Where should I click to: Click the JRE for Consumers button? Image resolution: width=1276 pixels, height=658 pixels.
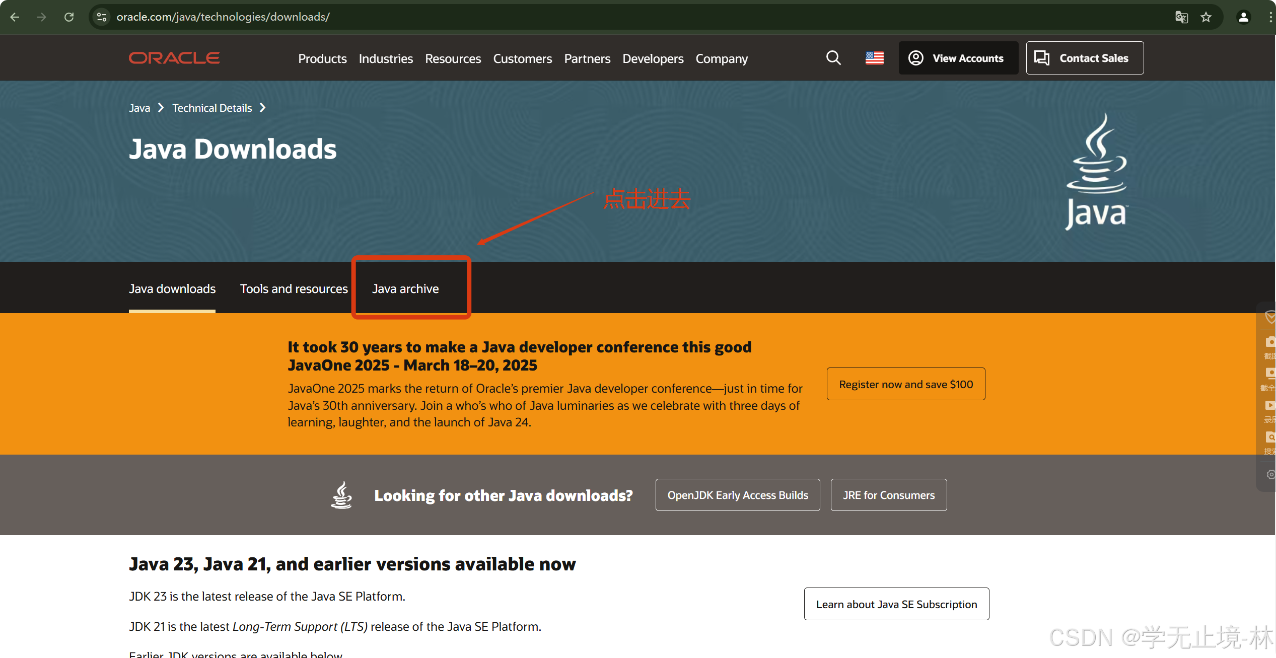point(888,495)
